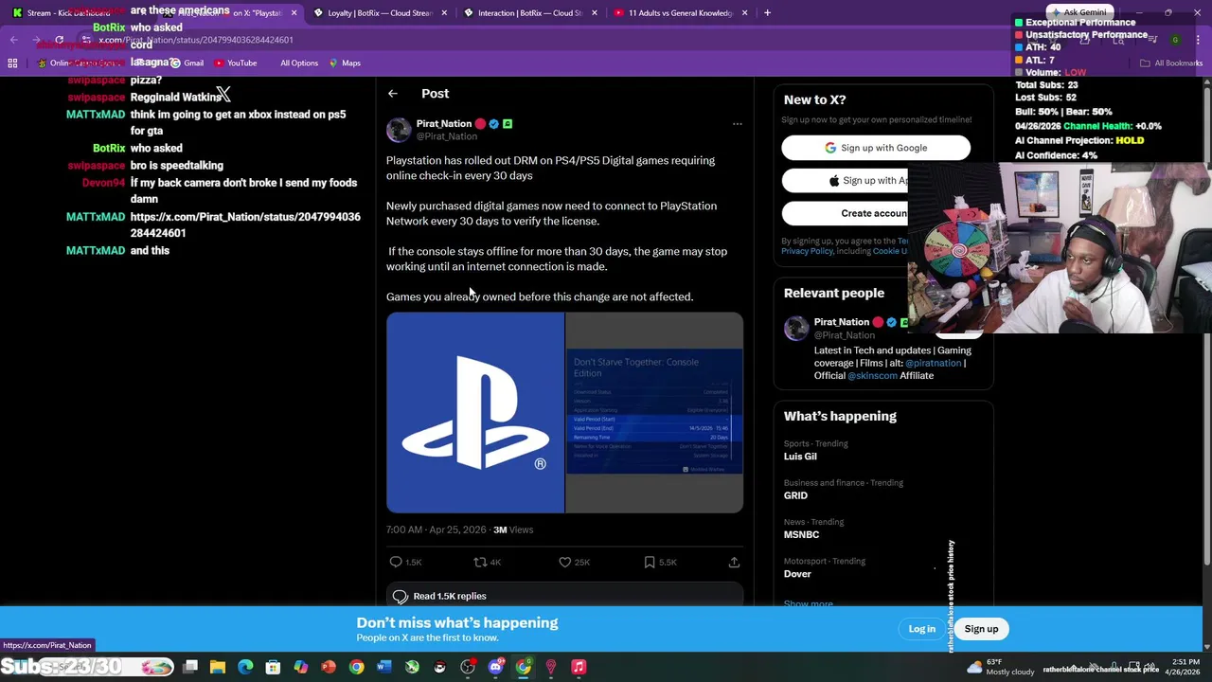Repost via the 4K repost icon
The height and width of the screenshot is (682, 1212).
487,563
